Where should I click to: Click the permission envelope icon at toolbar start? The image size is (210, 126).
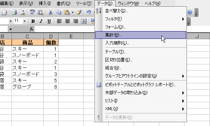(4, 12)
